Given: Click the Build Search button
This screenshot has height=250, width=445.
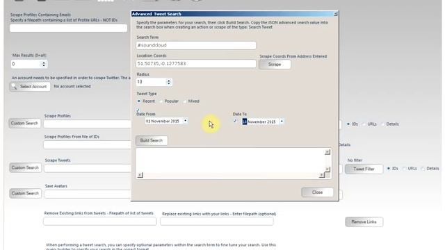Looking at the screenshot, I should 152,140.
